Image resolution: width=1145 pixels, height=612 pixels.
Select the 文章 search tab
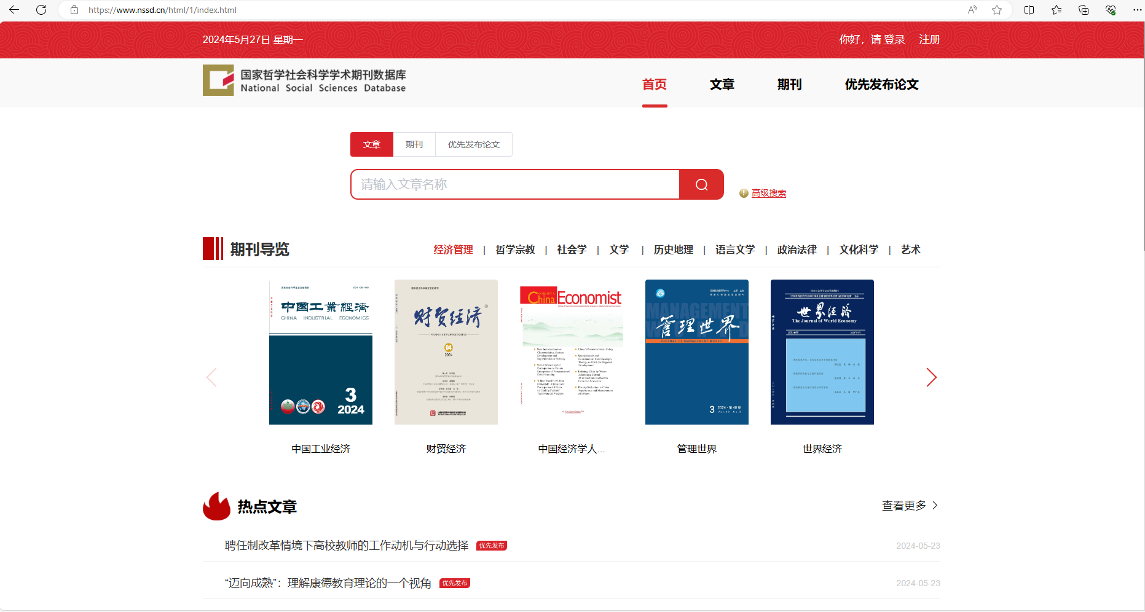[x=372, y=144]
